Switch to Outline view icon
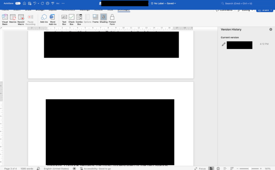 [x=225, y=169]
